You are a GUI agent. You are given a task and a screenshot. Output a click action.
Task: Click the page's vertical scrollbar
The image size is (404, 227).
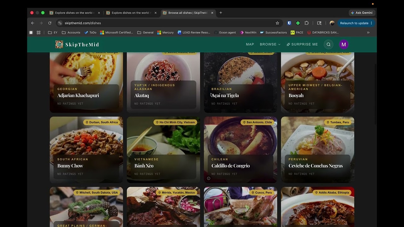(x=375, y=95)
